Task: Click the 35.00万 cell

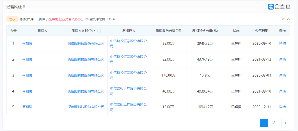Action: tap(168, 43)
